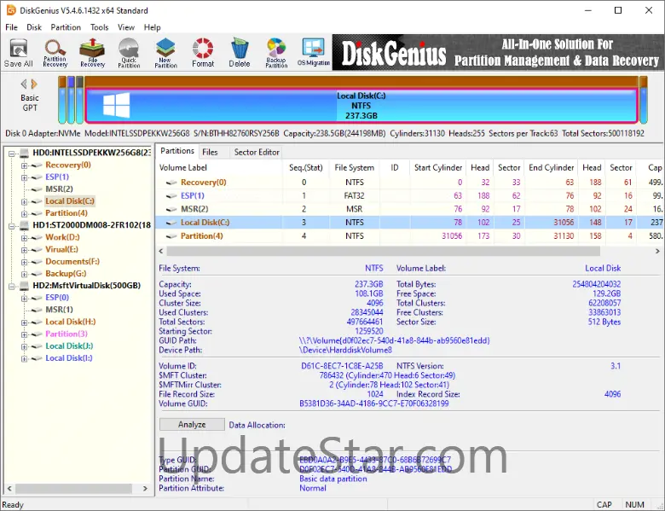Sort by Seq.(Stat) column header
The width and height of the screenshot is (665, 511).
[306, 168]
